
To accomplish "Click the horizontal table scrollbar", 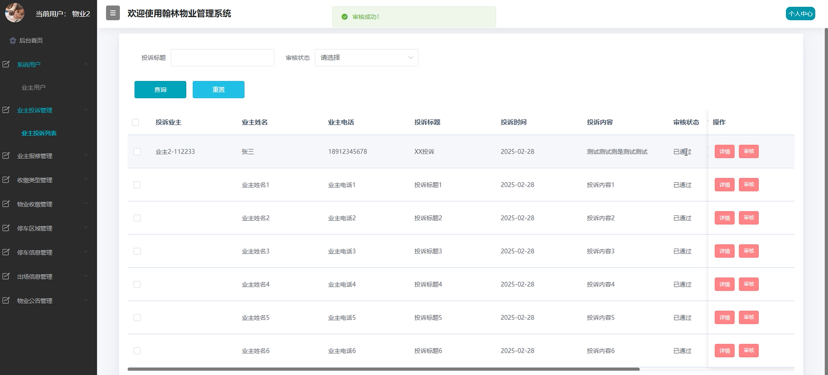I will click(x=383, y=369).
